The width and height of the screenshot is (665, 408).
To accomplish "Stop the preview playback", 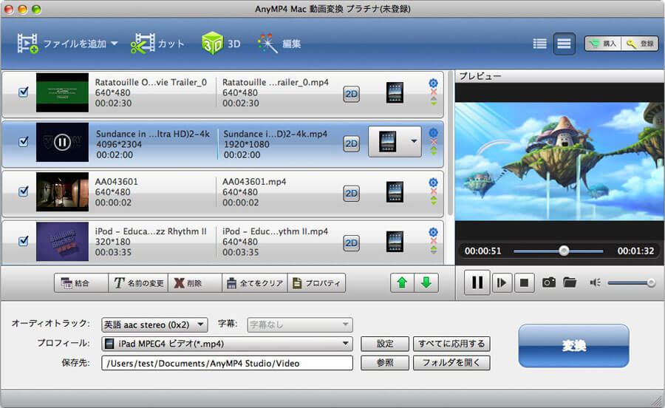I will tap(524, 282).
